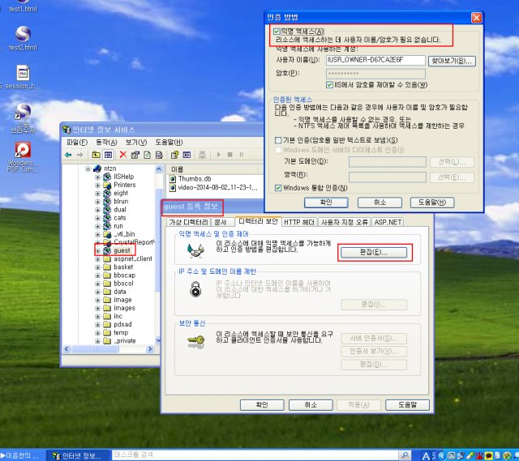This screenshot has width=519, height=461.
Task: Click the language bar 'A' icon in tray
Action: click(x=426, y=455)
